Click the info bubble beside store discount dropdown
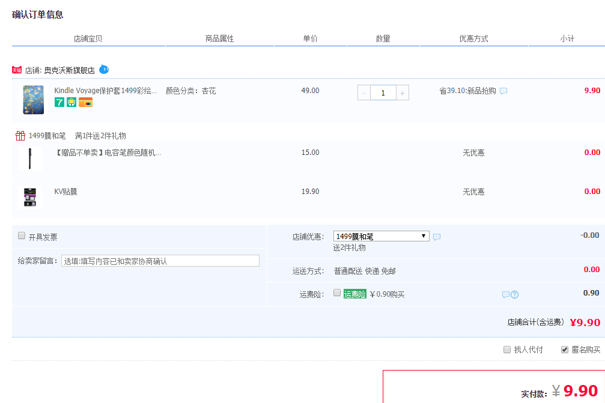 437,237
